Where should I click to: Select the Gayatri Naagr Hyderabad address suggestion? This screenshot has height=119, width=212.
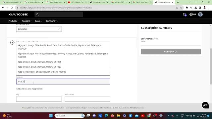pos(63,47)
